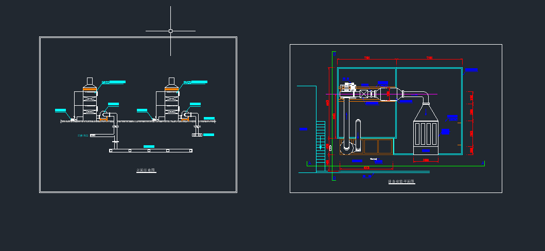Screen dimensions: 545x251
Task: Select the 立面示意图 drawing title
Action: [x=146, y=170]
